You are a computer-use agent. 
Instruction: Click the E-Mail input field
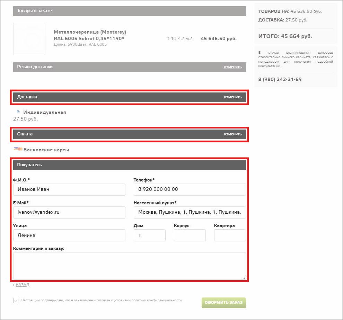click(x=69, y=212)
